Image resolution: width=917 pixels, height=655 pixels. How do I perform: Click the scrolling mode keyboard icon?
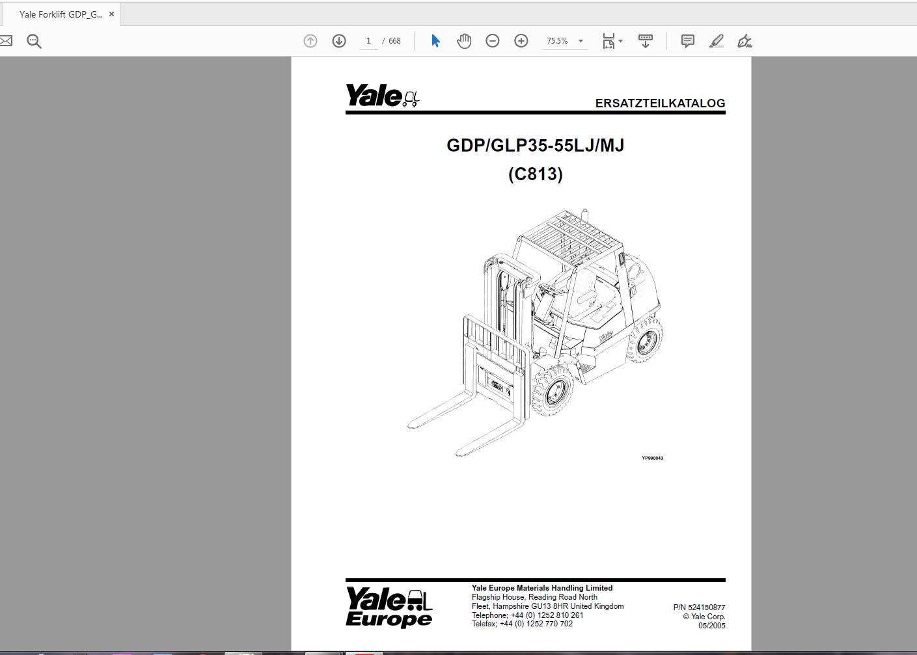point(646,41)
